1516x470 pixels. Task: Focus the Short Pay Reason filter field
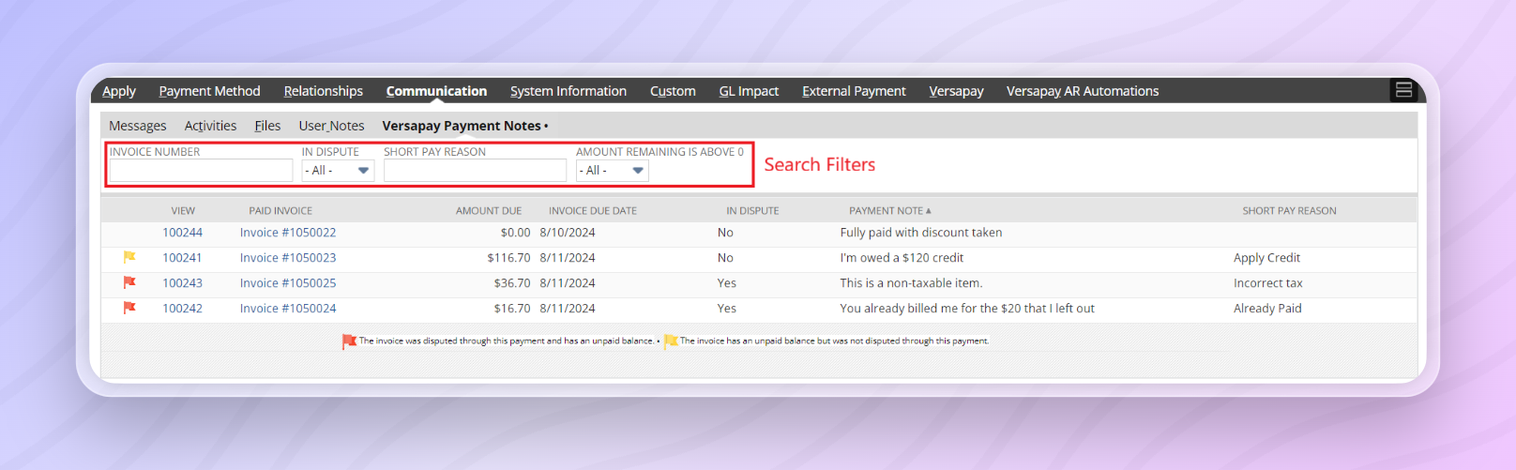coord(475,170)
